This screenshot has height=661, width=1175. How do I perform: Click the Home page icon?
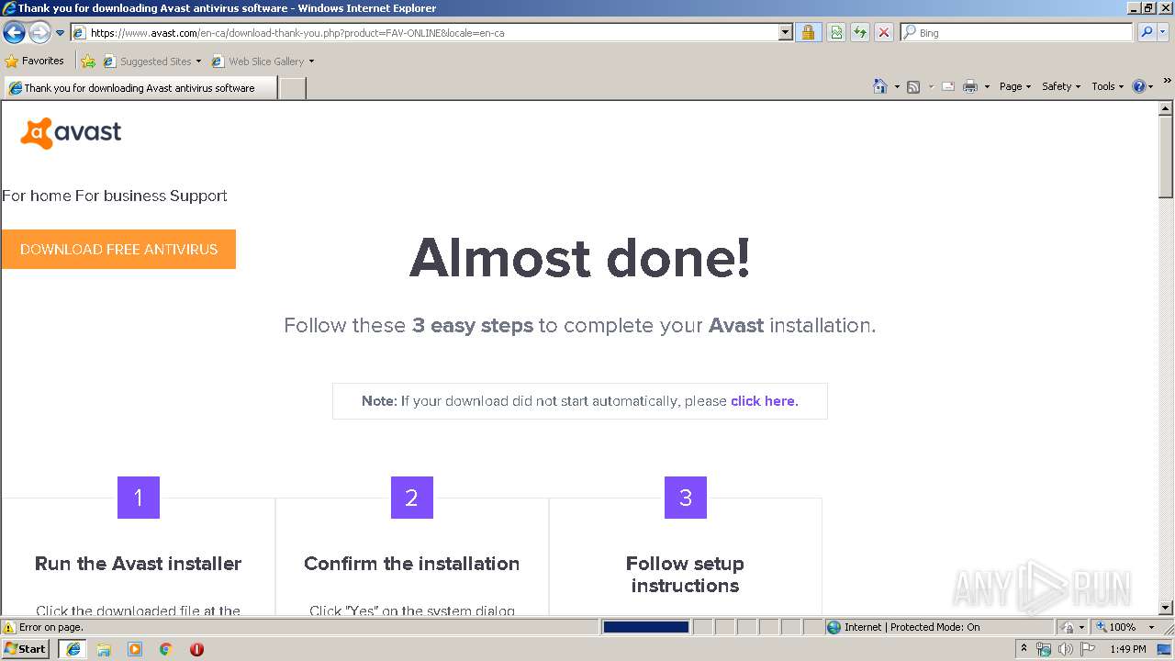coord(880,86)
